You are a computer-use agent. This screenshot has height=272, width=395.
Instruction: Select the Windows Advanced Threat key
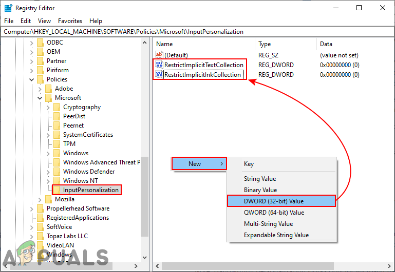[102, 162]
